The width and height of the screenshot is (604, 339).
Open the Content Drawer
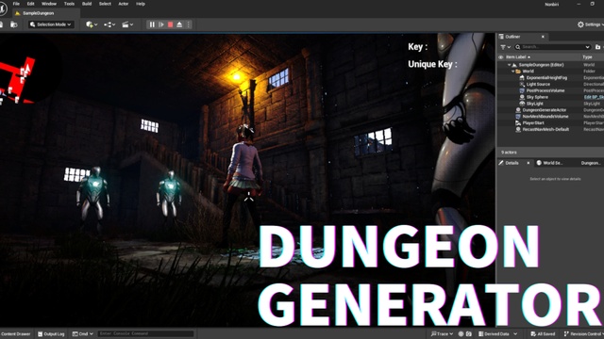(x=15, y=334)
